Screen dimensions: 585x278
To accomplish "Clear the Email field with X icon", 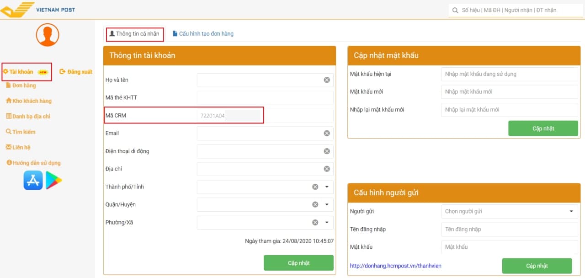I will 327,134.
